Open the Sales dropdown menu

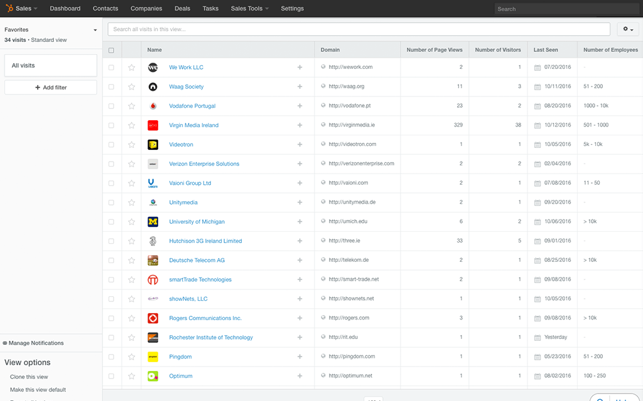[x=26, y=8]
